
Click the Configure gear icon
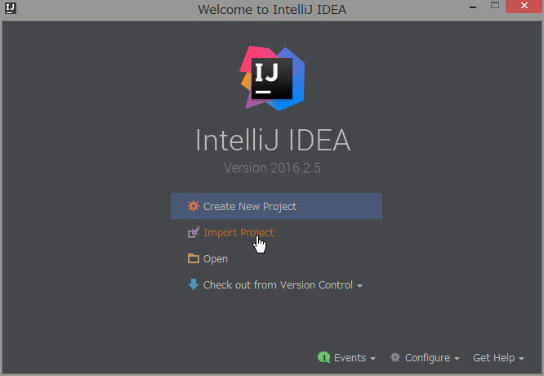click(x=395, y=358)
